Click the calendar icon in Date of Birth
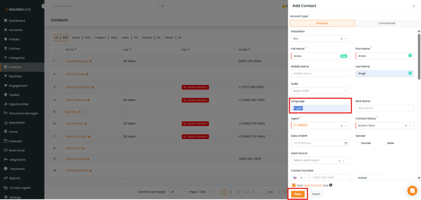Screen dimensions: 421x200 click(x=346, y=143)
